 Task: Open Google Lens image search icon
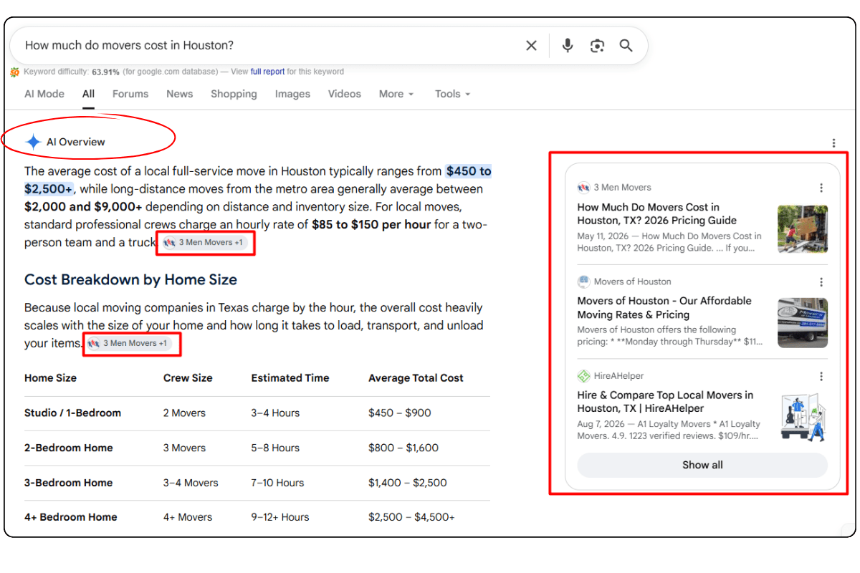click(597, 46)
